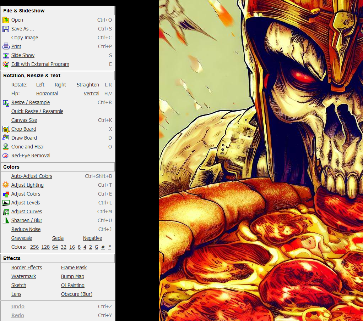Screen dimensions: 363x321
Task: Click the Edit with External Program palette icon
Action: click(x=6, y=64)
